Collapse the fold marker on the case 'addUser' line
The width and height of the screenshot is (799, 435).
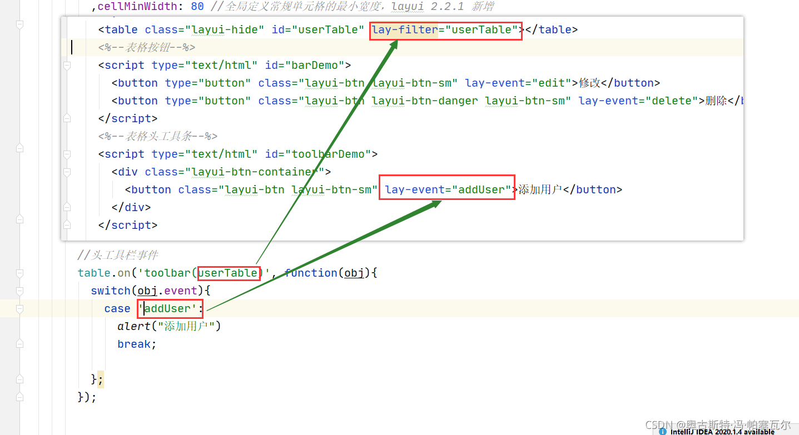coord(20,309)
